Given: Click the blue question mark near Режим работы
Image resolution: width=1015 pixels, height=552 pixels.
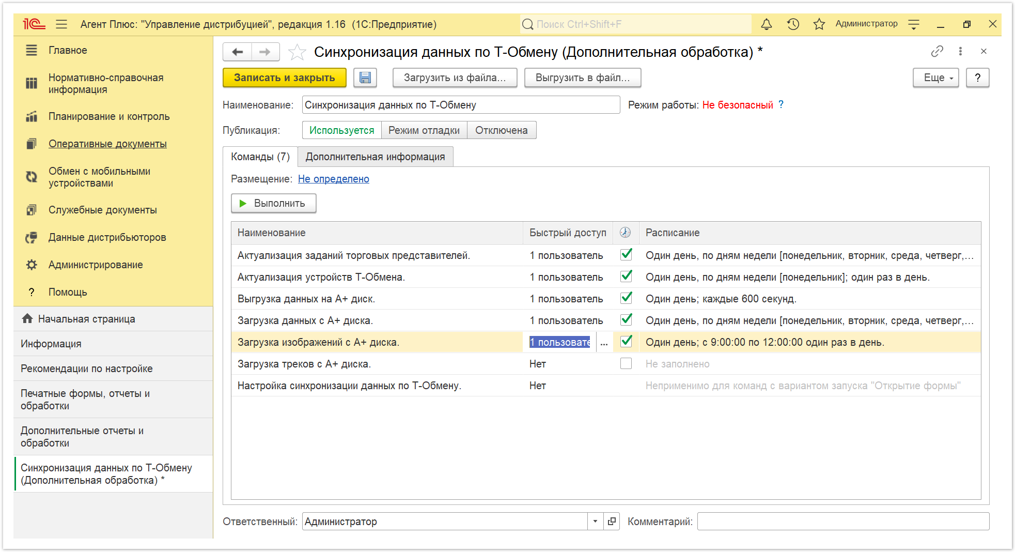Looking at the screenshot, I should click(x=781, y=104).
